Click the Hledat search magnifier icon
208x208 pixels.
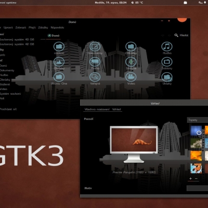tap(176, 35)
